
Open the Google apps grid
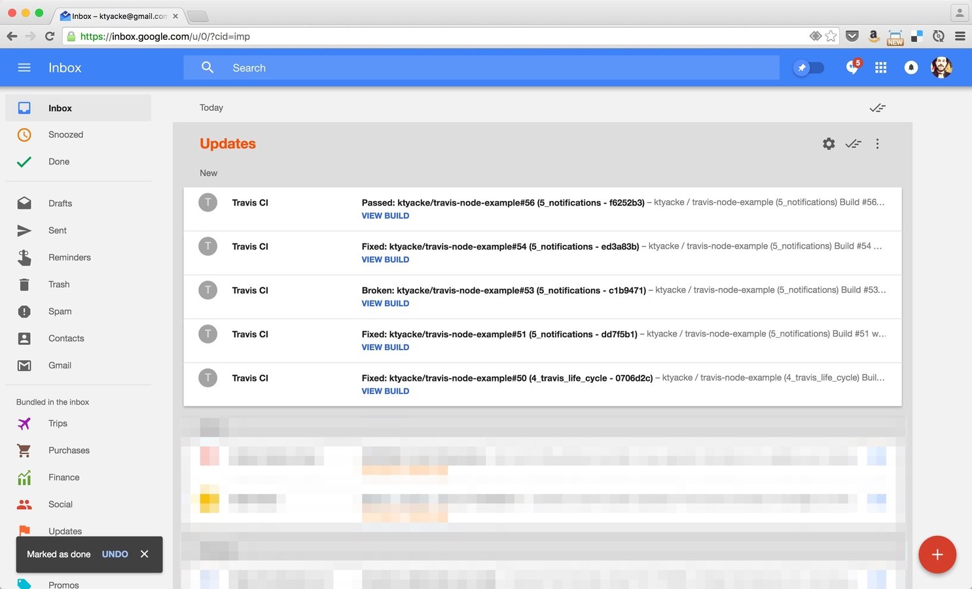(881, 67)
